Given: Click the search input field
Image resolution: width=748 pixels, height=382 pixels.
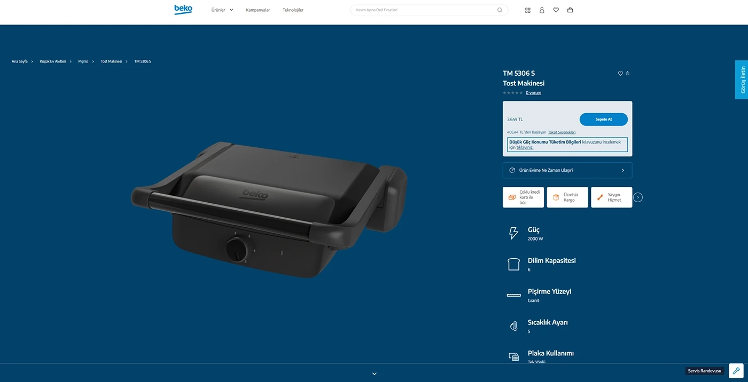Looking at the screenshot, I should tap(429, 10).
